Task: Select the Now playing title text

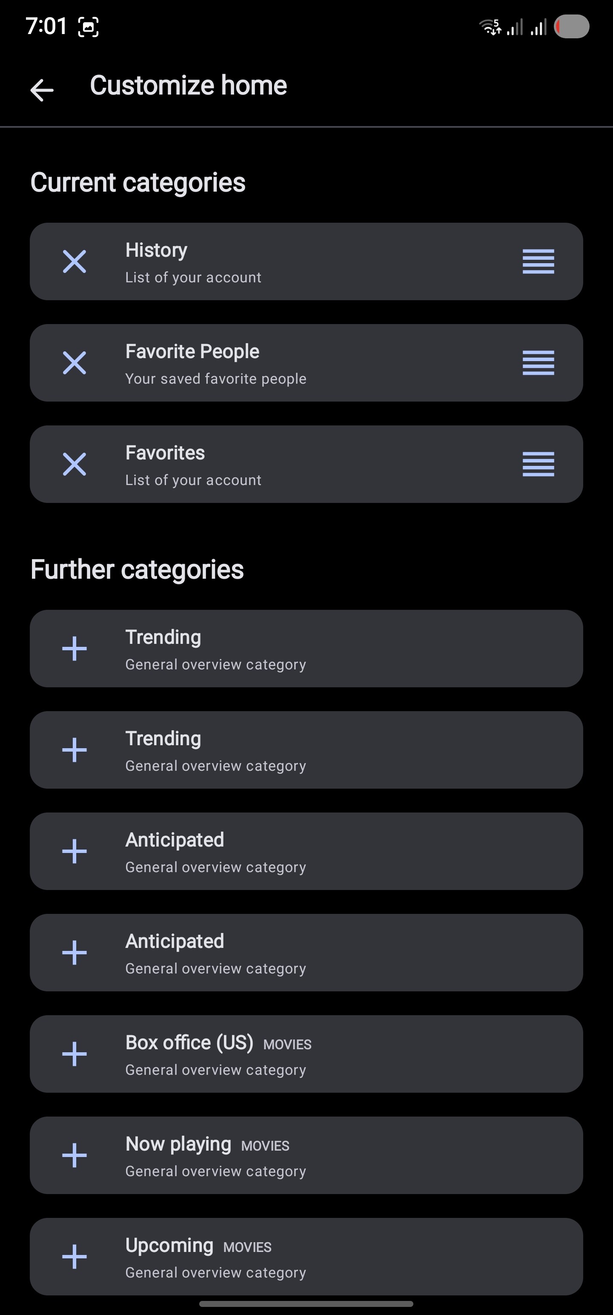Action: [178, 1144]
